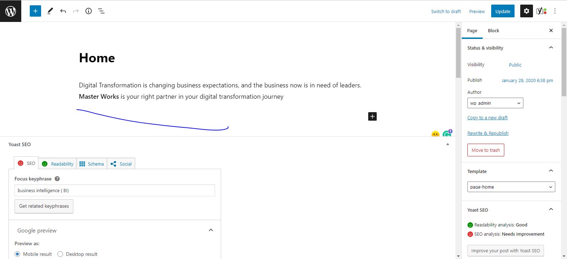Undo the last change with the arrow icon

pyautogui.click(x=63, y=11)
